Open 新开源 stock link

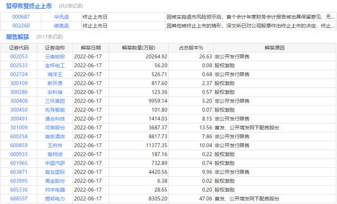(55, 83)
